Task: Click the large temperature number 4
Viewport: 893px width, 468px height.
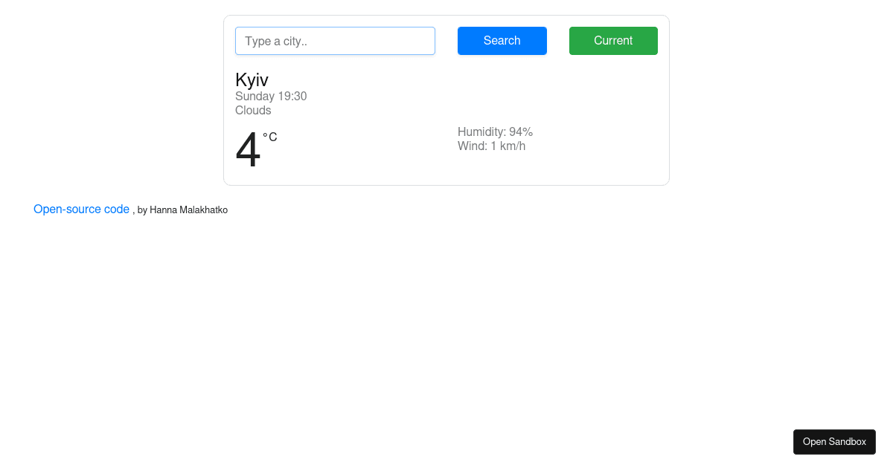Action: pos(248,151)
